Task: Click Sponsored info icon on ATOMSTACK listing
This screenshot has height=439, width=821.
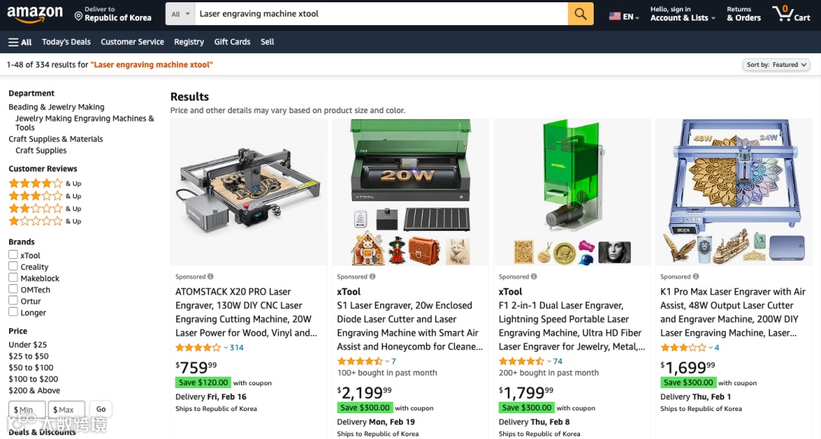Action: (x=210, y=276)
